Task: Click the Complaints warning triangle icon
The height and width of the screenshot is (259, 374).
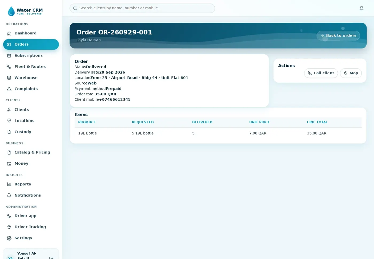Action: pyautogui.click(x=9, y=89)
